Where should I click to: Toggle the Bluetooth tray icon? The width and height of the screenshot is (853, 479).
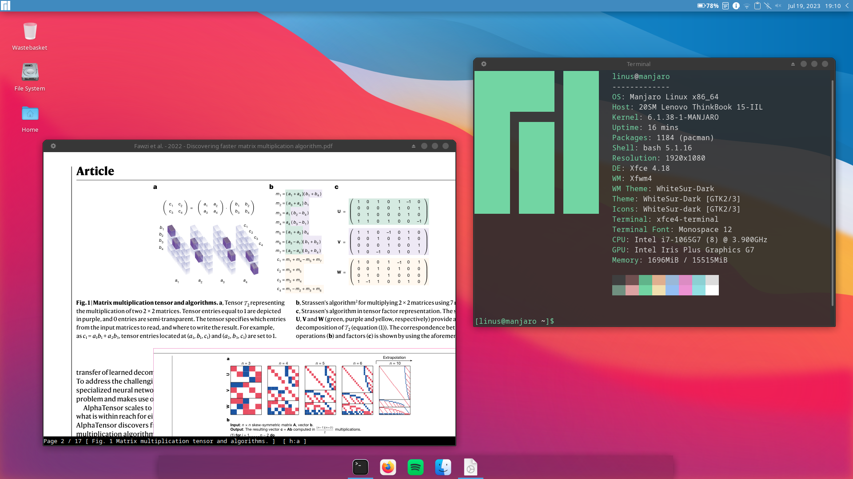(x=768, y=6)
